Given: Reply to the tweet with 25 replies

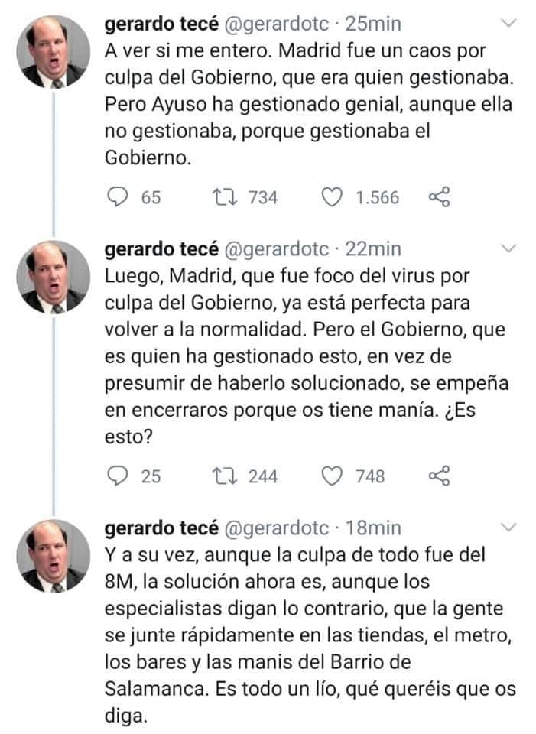Looking at the screenshot, I should pyautogui.click(x=117, y=476).
